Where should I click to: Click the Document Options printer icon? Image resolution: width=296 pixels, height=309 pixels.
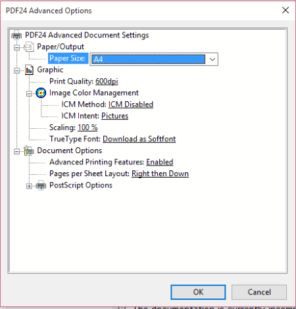tap(29, 151)
